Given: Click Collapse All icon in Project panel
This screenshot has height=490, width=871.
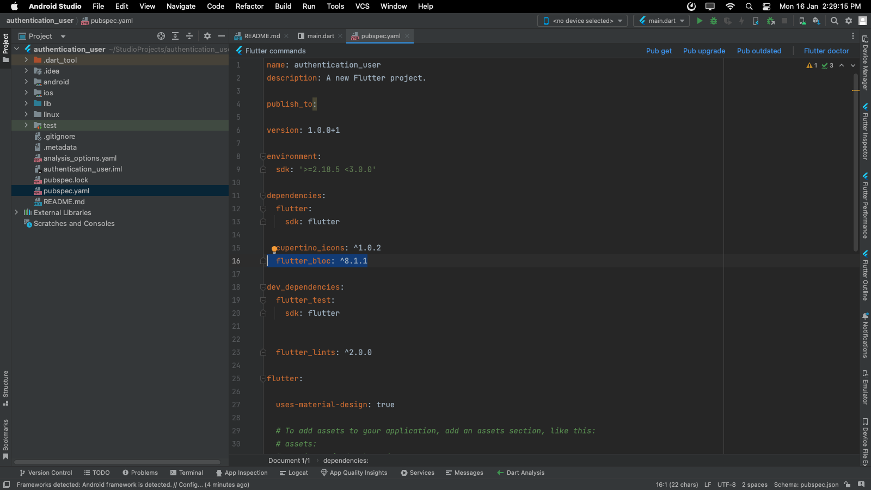Looking at the screenshot, I should [189, 36].
